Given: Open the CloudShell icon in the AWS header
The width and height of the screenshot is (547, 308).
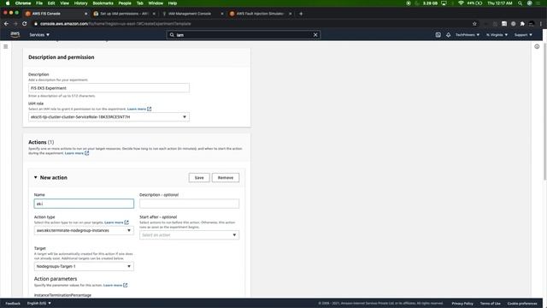Looking at the screenshot, I should 438,34.
